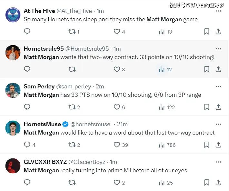
Task: Bookmark the GLVCXXR BXYZ tweet
Action: click(x=207, y=183)
